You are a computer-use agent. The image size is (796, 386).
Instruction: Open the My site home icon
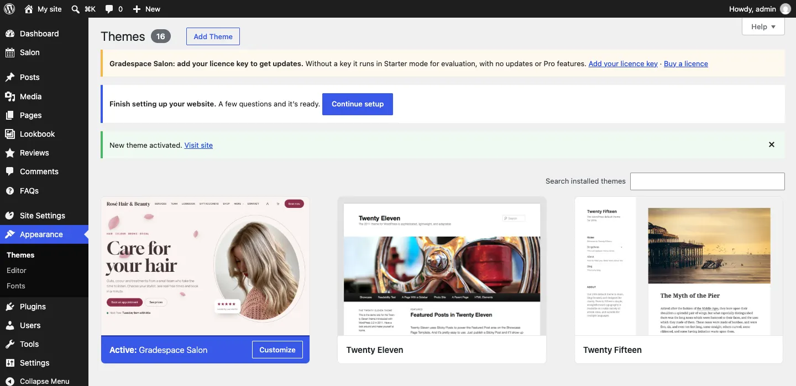coord(29,9)
